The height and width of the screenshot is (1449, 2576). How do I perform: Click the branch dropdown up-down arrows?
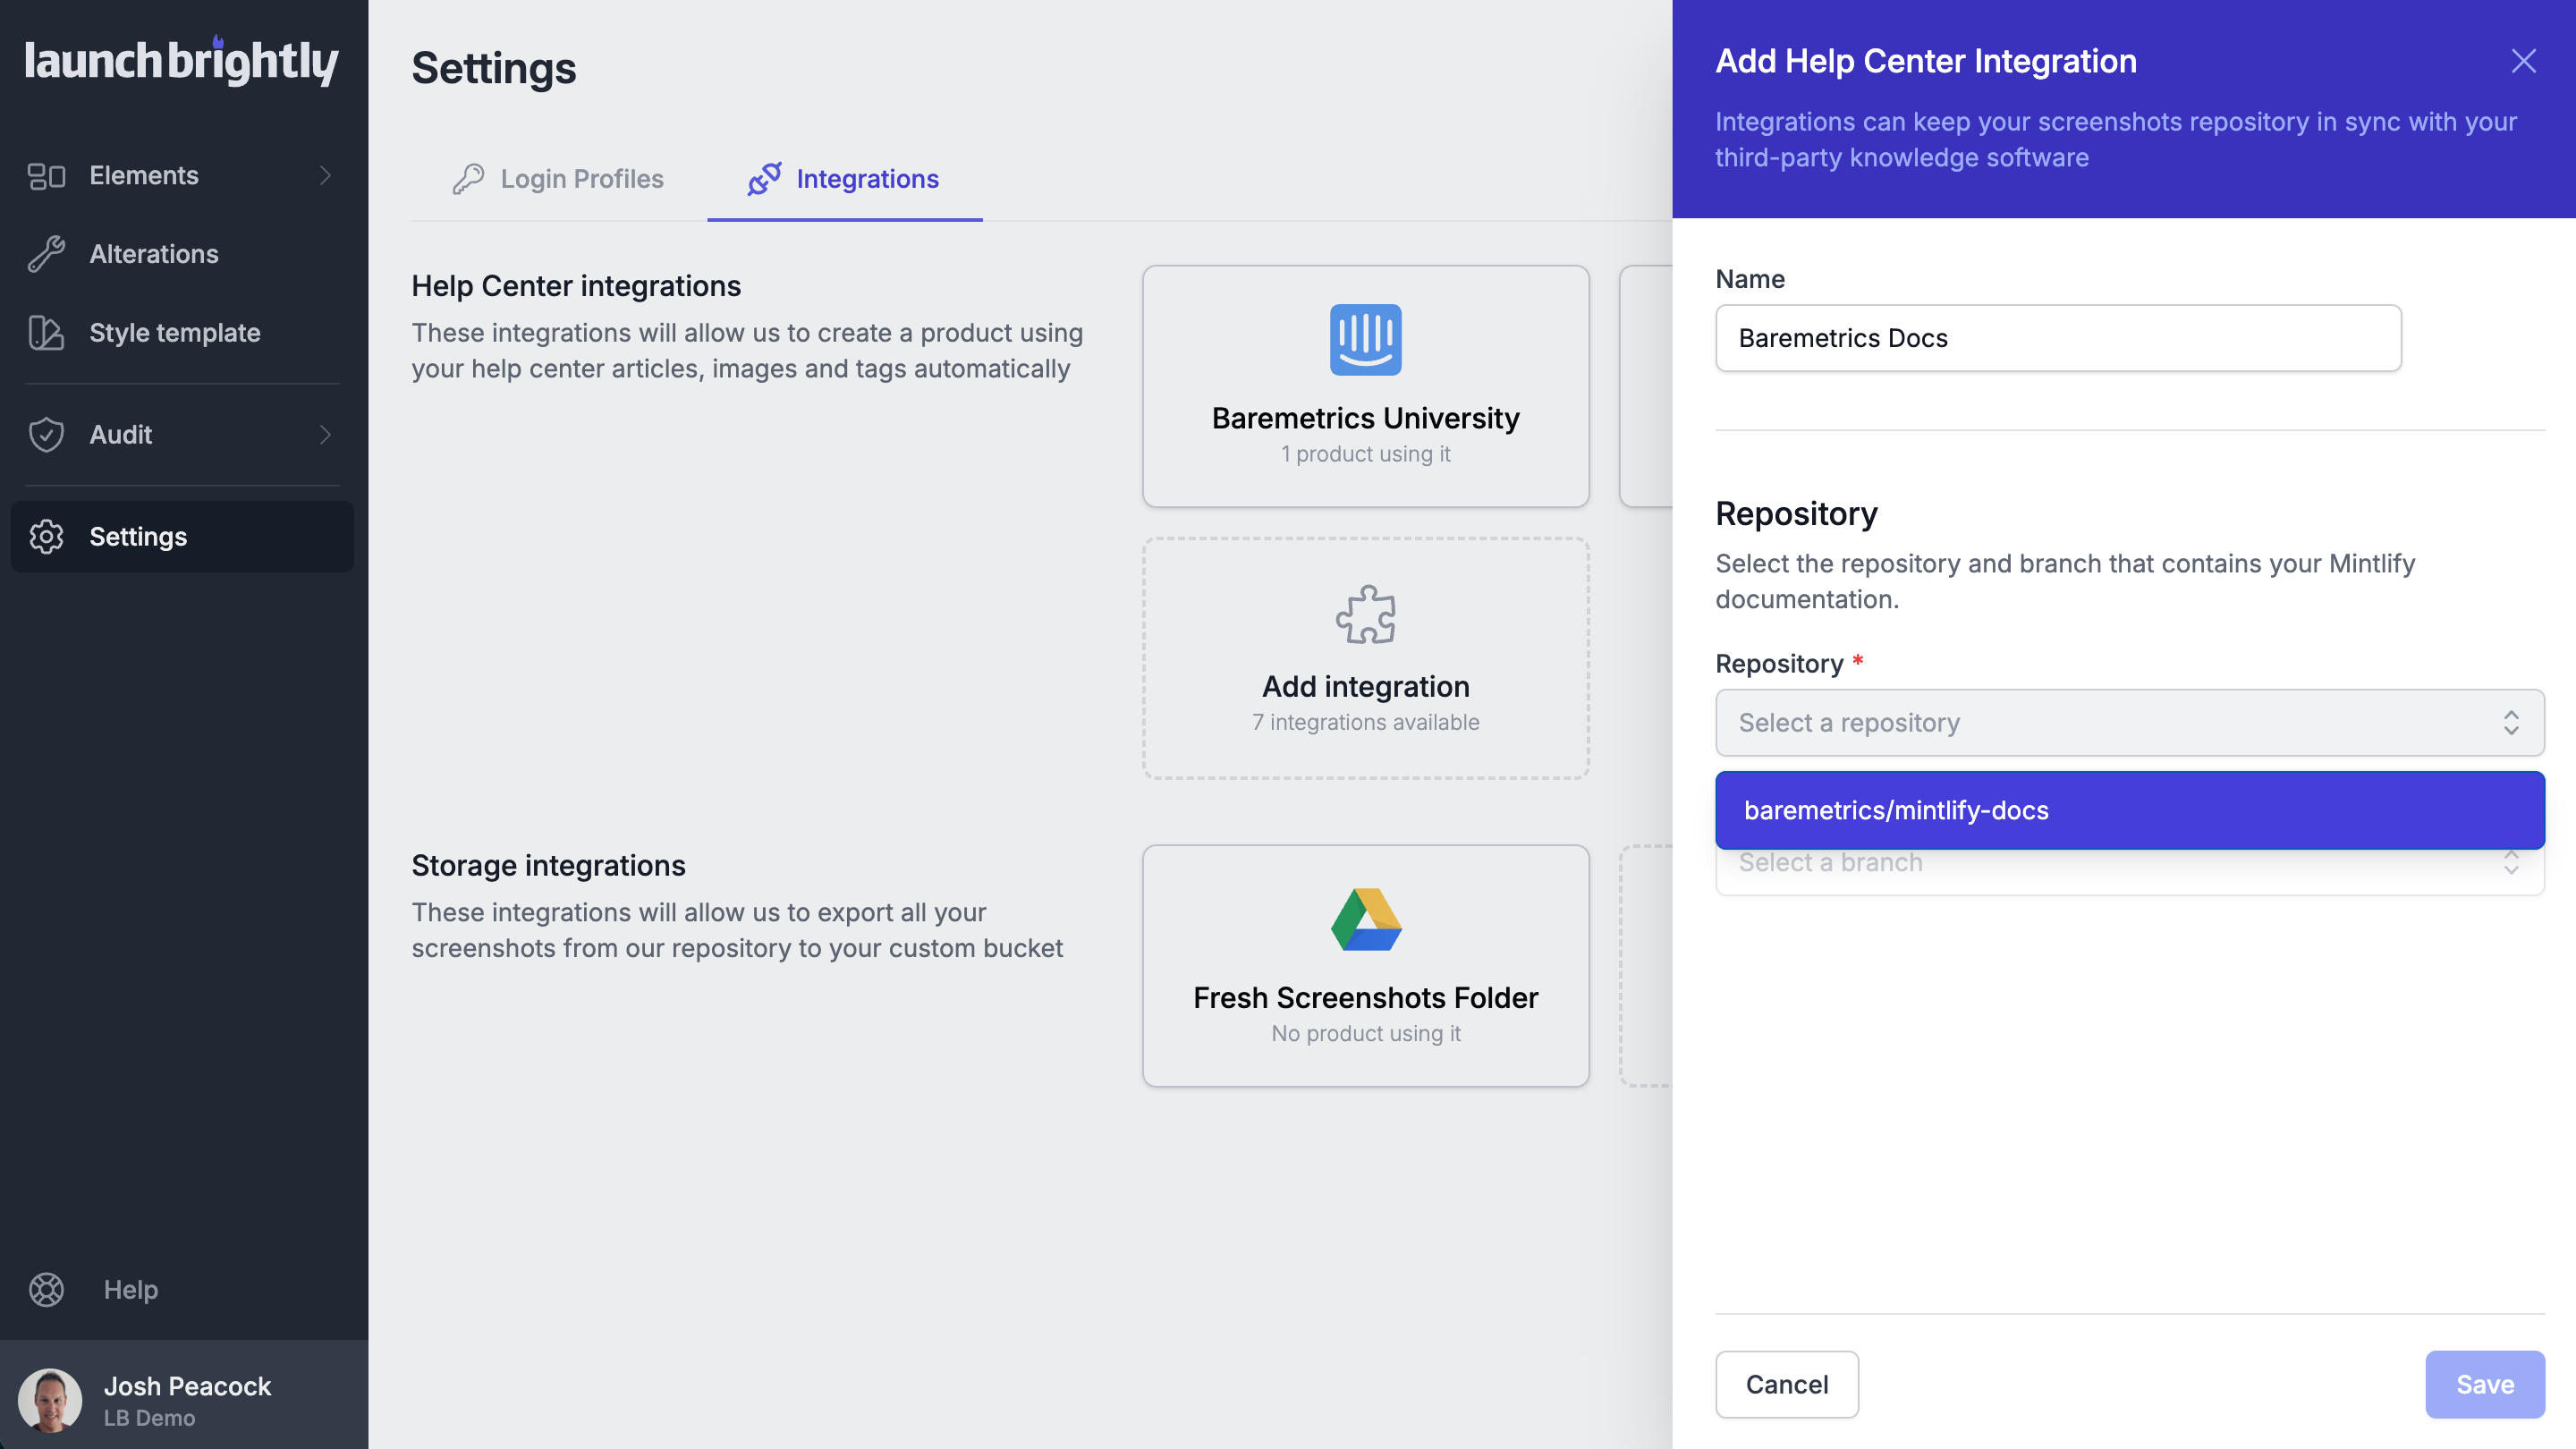tap(2511, 863)
